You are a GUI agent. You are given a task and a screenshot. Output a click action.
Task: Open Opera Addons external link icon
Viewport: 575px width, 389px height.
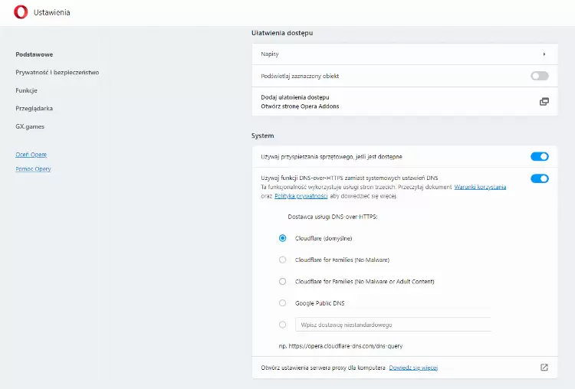[x=544, y=102]
